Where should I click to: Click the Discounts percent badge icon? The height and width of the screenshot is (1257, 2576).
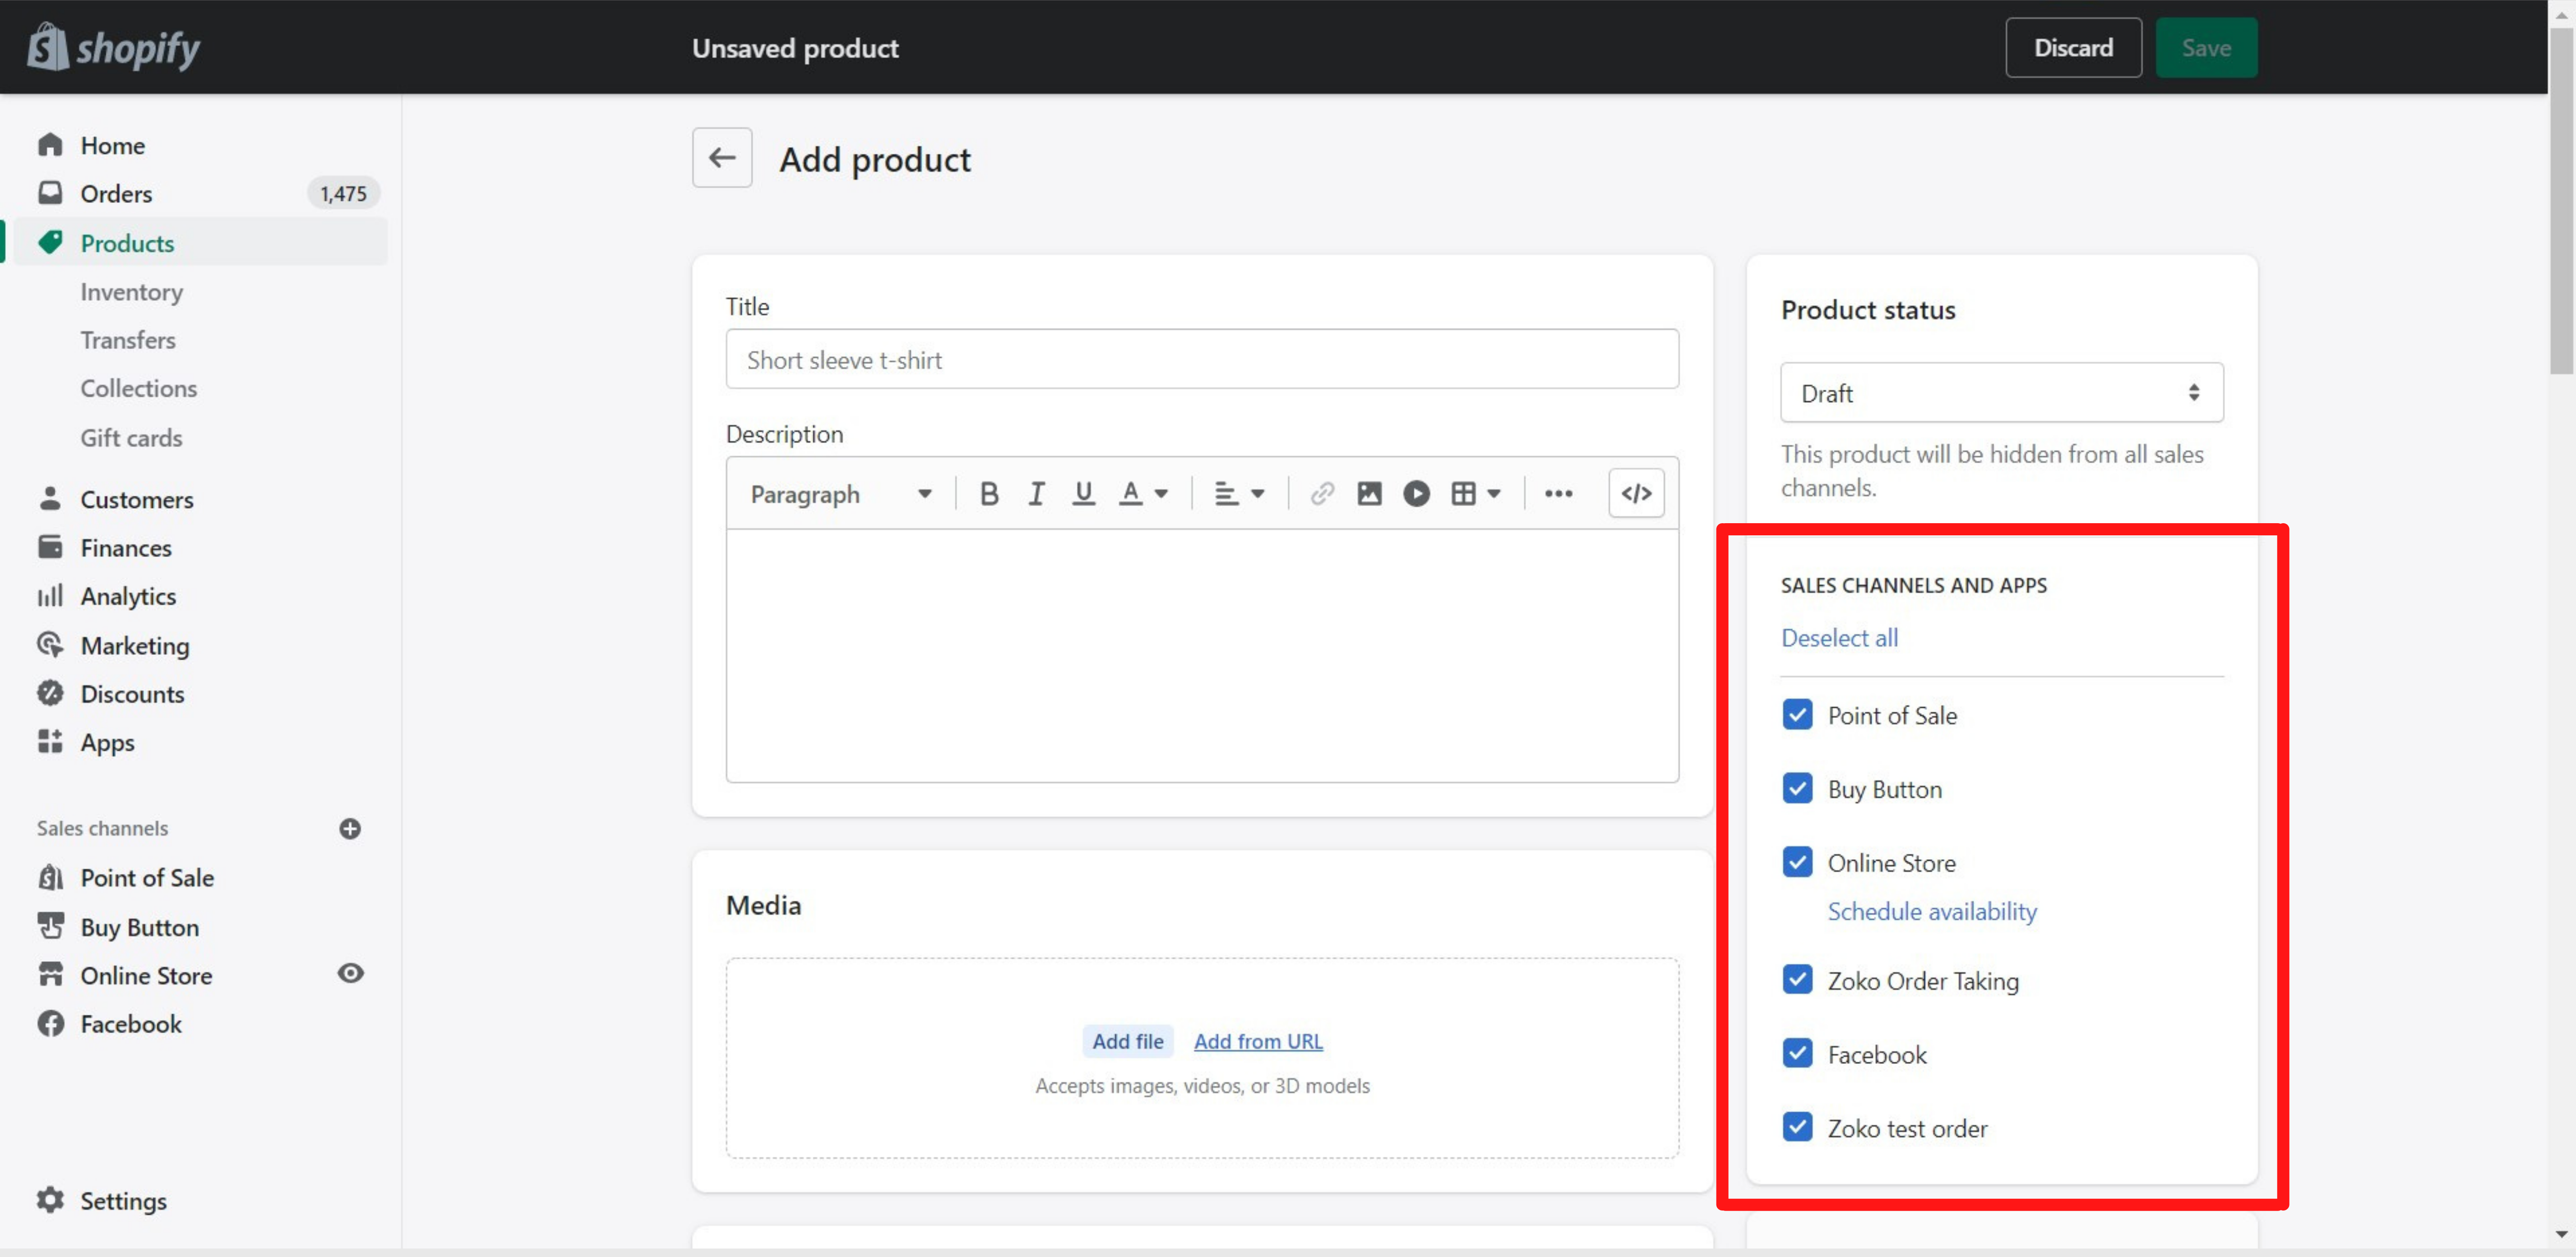pyautogui.click(x=50, y=692)
